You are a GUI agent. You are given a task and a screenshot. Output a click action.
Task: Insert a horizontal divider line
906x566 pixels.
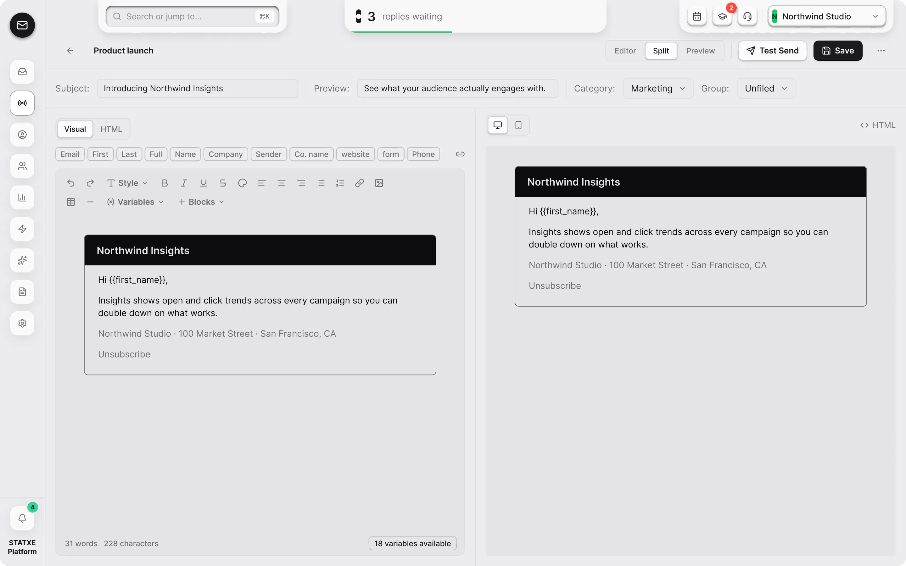90,202
